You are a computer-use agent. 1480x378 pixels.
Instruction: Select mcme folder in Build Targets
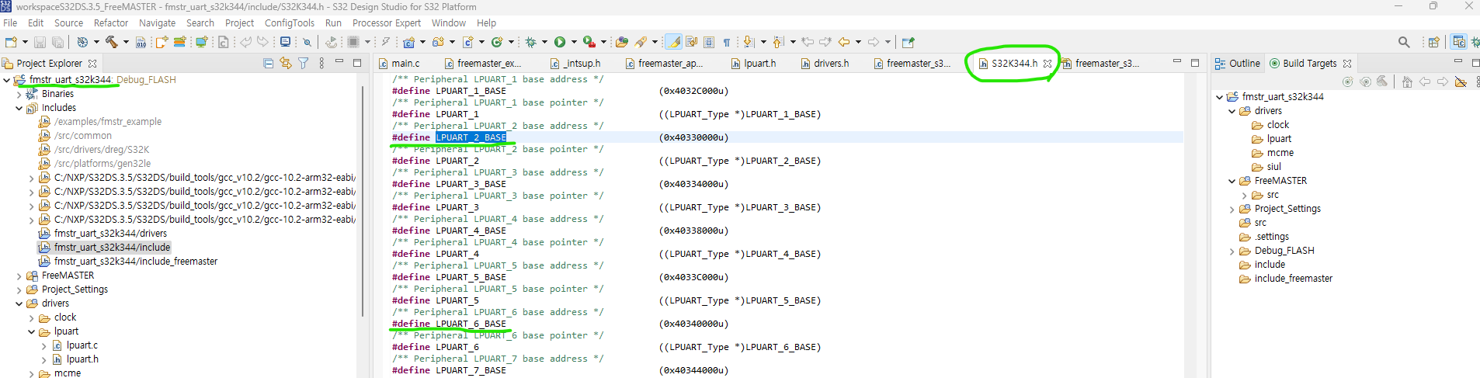tap(1280, 153)
